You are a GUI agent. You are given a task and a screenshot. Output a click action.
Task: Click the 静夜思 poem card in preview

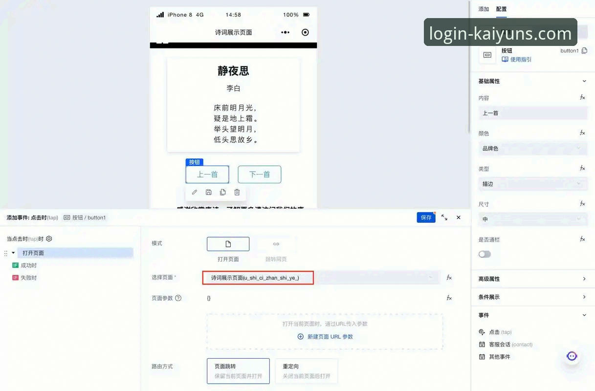[233, 105]
